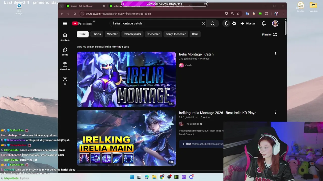
Task: View site information icon in address bar
Action: pyautogui.click(x=82, y=14)
